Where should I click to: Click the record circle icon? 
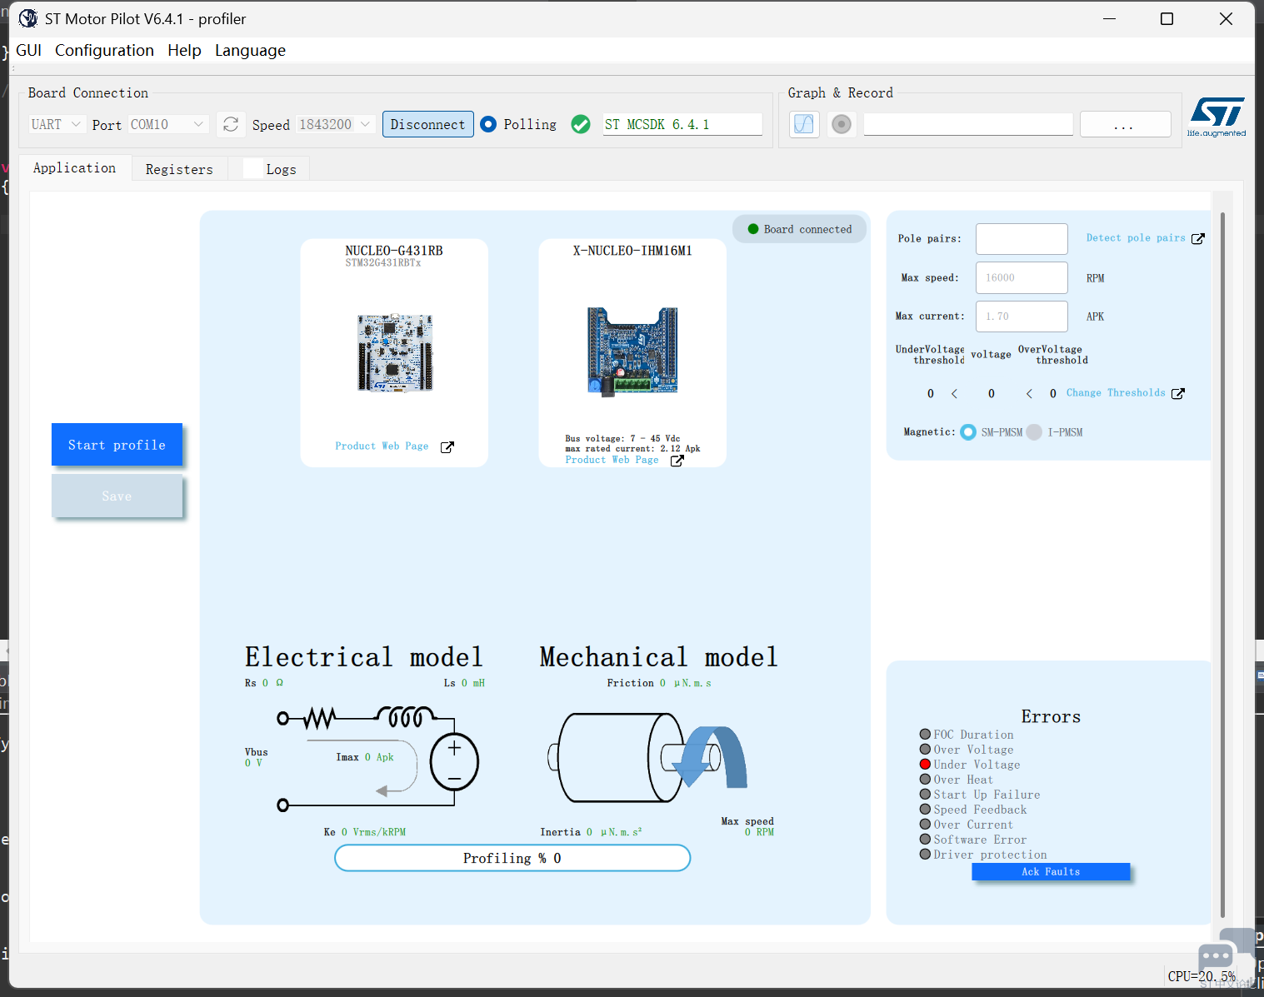coord(842,124)
